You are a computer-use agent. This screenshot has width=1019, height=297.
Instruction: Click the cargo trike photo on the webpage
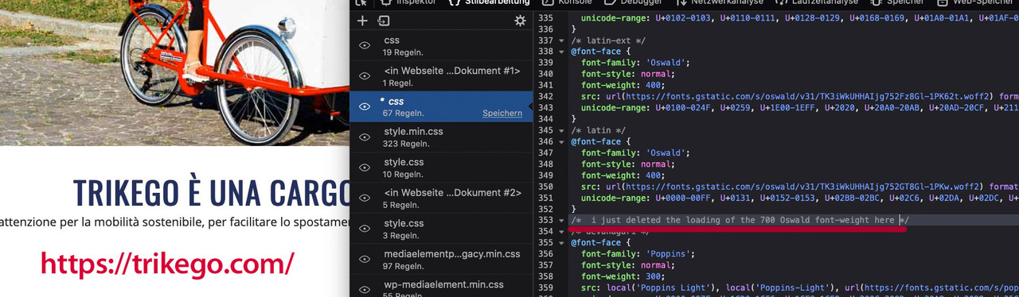[x=174, y=72]
